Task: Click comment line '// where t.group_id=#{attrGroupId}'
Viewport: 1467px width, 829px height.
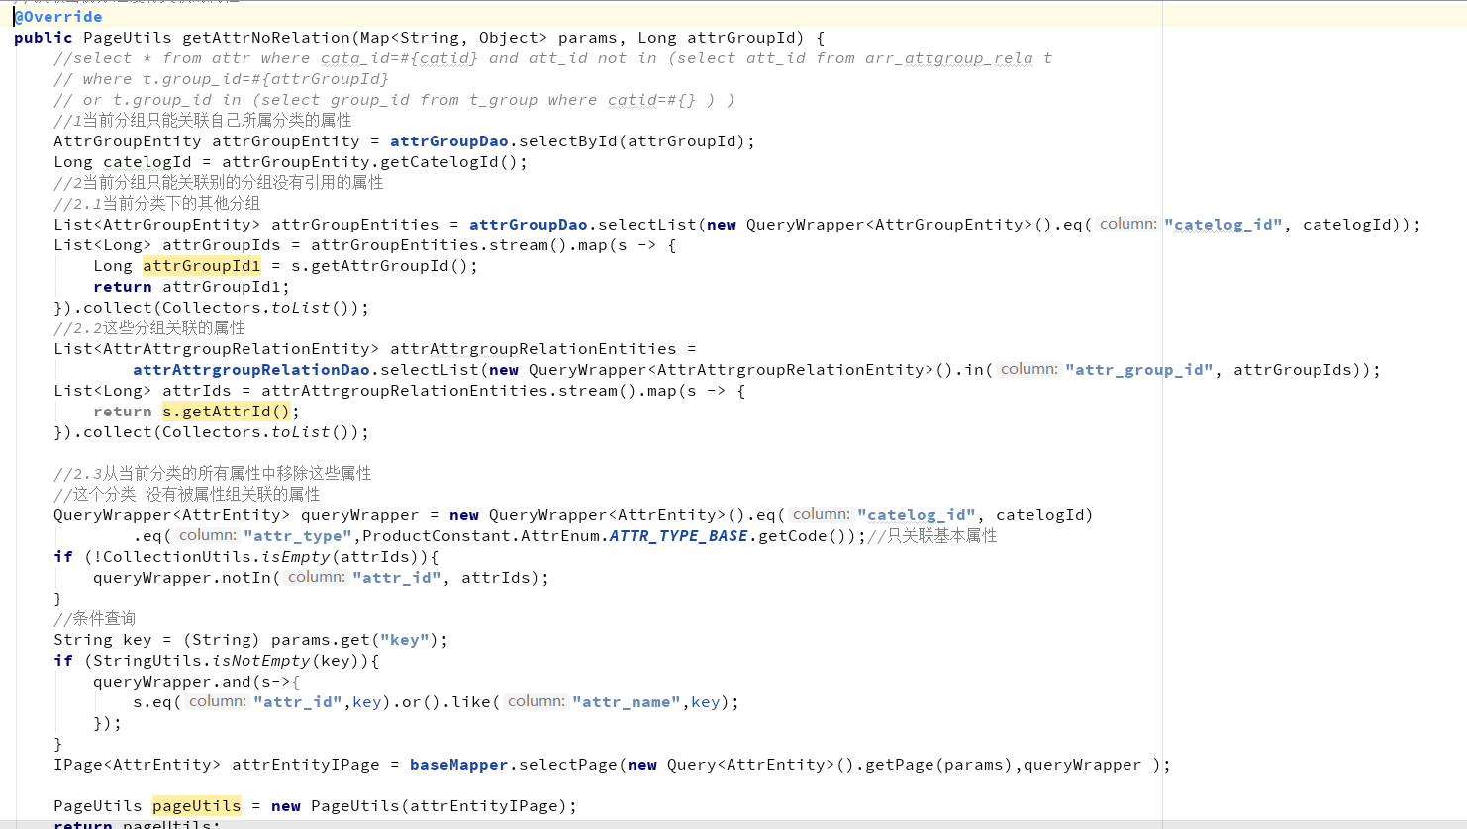Action: (221, 78)
